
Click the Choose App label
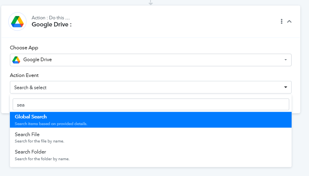24,48
